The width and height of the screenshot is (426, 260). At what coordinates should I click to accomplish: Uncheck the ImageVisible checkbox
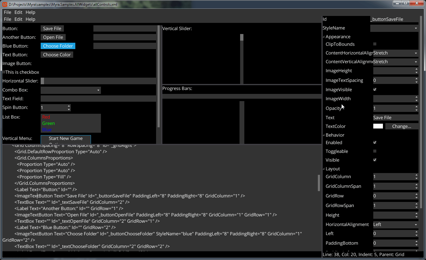point(375,90)
